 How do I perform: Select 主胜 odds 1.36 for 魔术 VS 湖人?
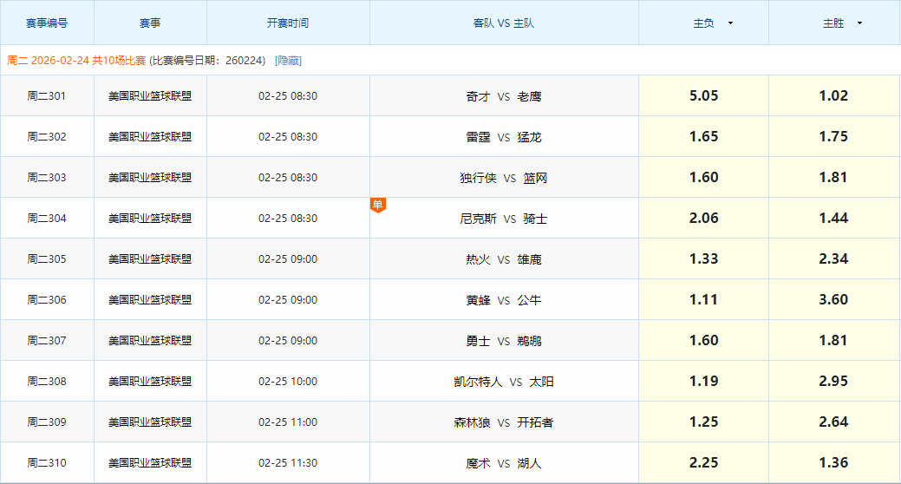(833, 462)
